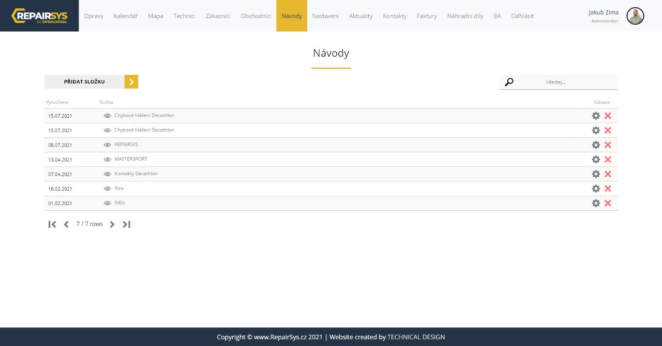Open settings gear for MASTERSPORT folder
The width and height of the screenshot is (662, 346).
click(x=596, y=160)
